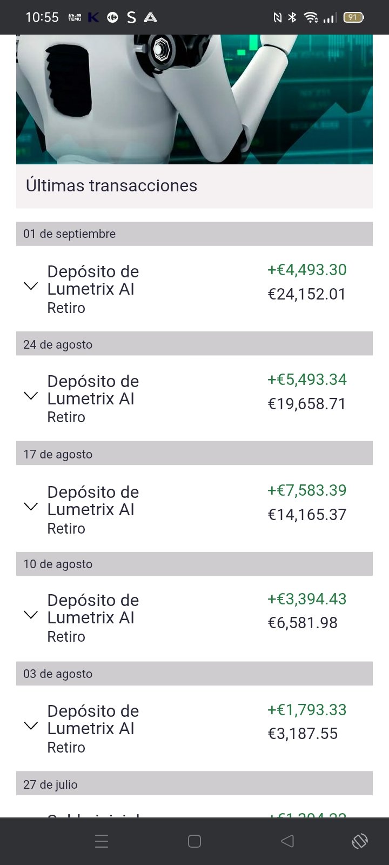The image size is (389, 865).
Task: Open the +€7,583.39 deposit amount
Action: coord(307,490)
